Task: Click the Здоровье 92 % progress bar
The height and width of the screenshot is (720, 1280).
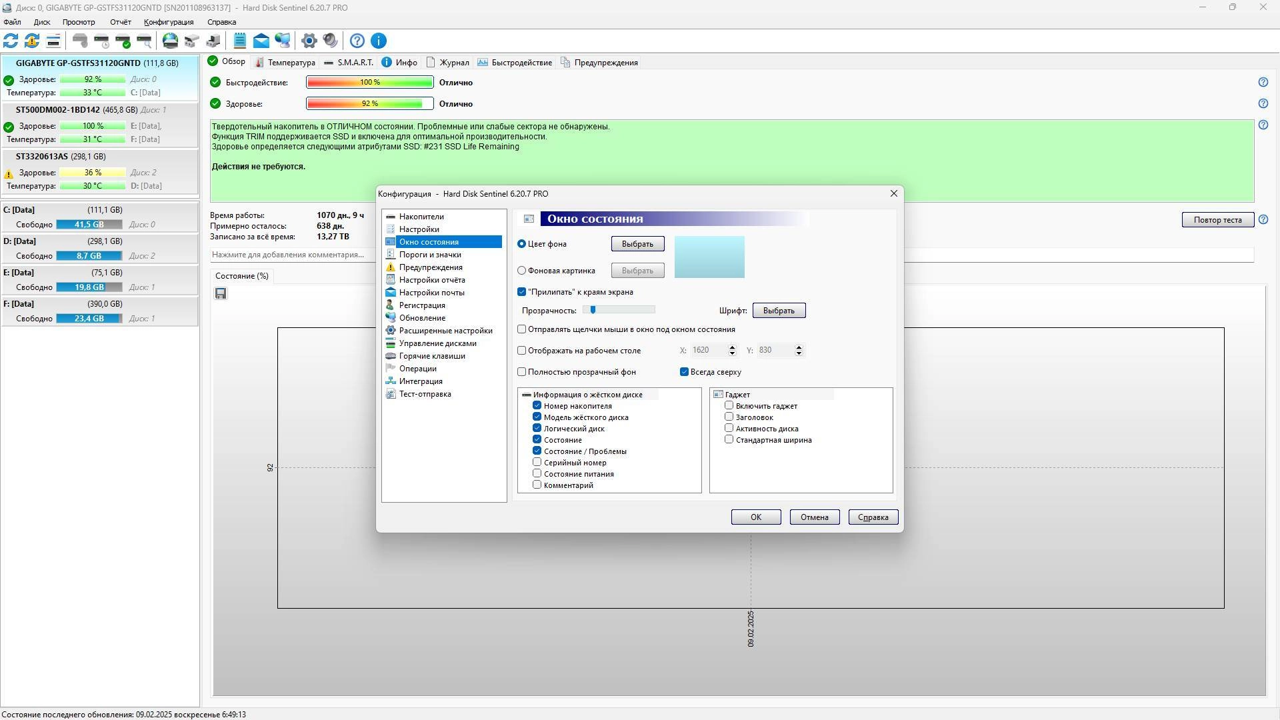Action: click(x=369, y=103)
